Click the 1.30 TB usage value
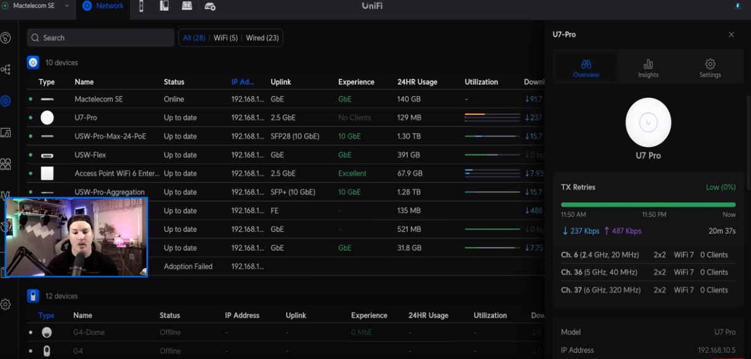The height and width of the screenshot is (359, 751). 409,136
